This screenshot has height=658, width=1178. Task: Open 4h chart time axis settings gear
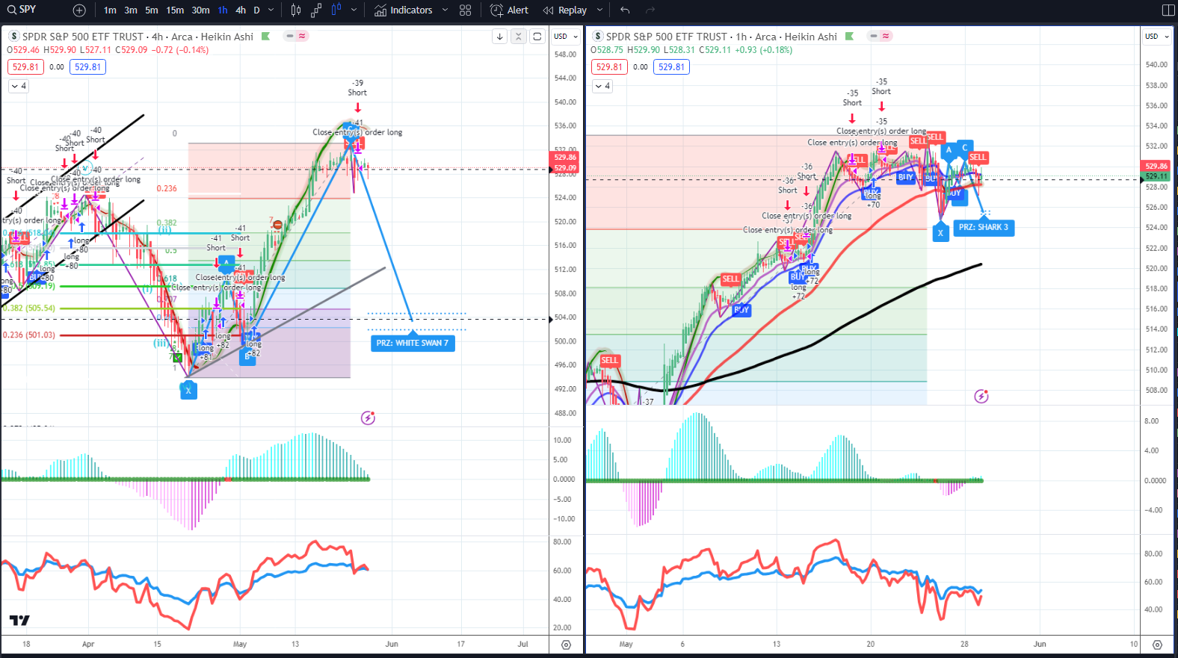click(566, 645)
